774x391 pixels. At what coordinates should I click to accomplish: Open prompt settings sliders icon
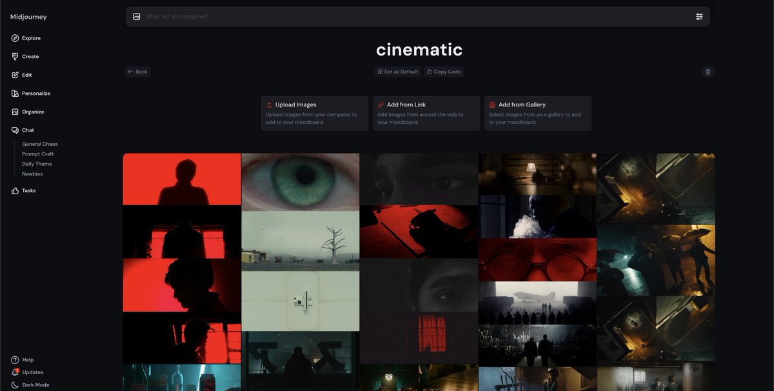[699, 17]
